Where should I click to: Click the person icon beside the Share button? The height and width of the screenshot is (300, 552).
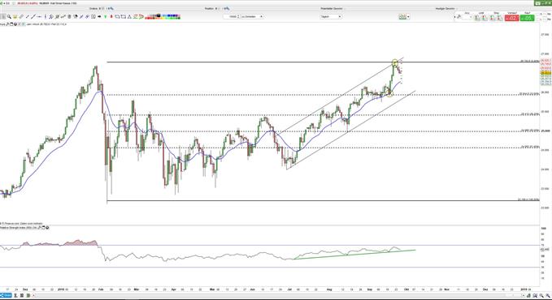click(15, 295)
